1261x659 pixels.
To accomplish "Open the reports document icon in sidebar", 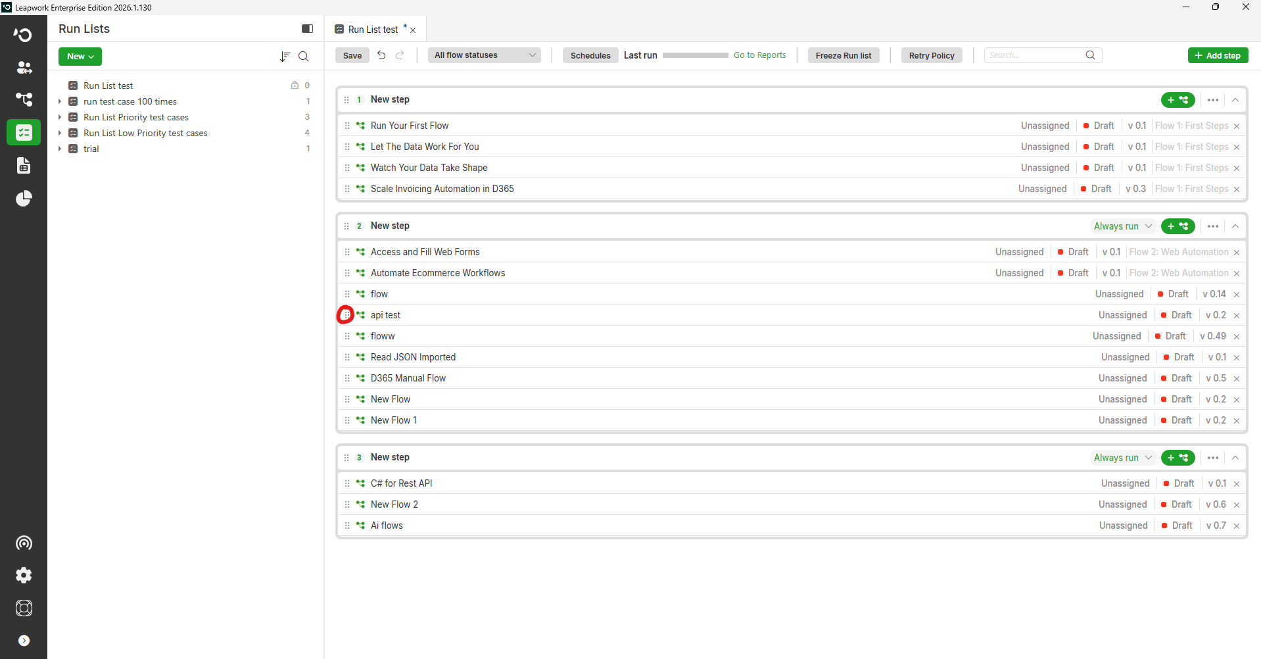I will pos(24,165).
